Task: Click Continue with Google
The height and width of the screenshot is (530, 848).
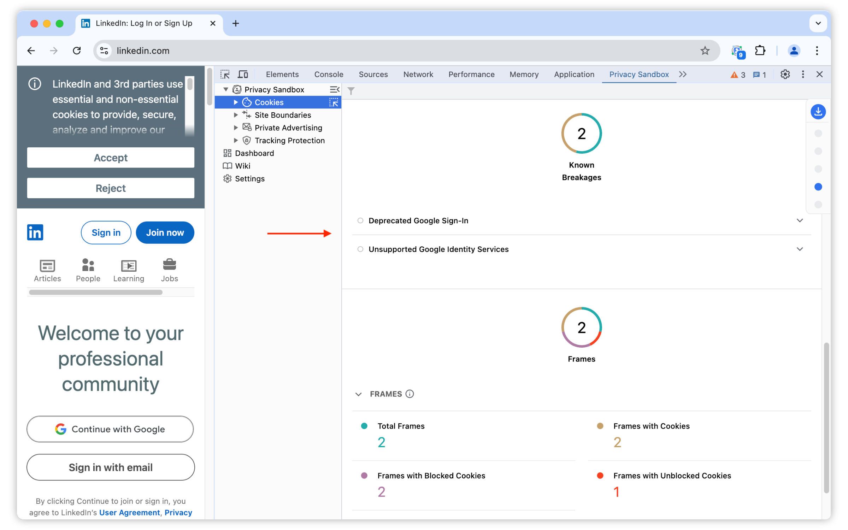Action: click(x=110, y=429)
